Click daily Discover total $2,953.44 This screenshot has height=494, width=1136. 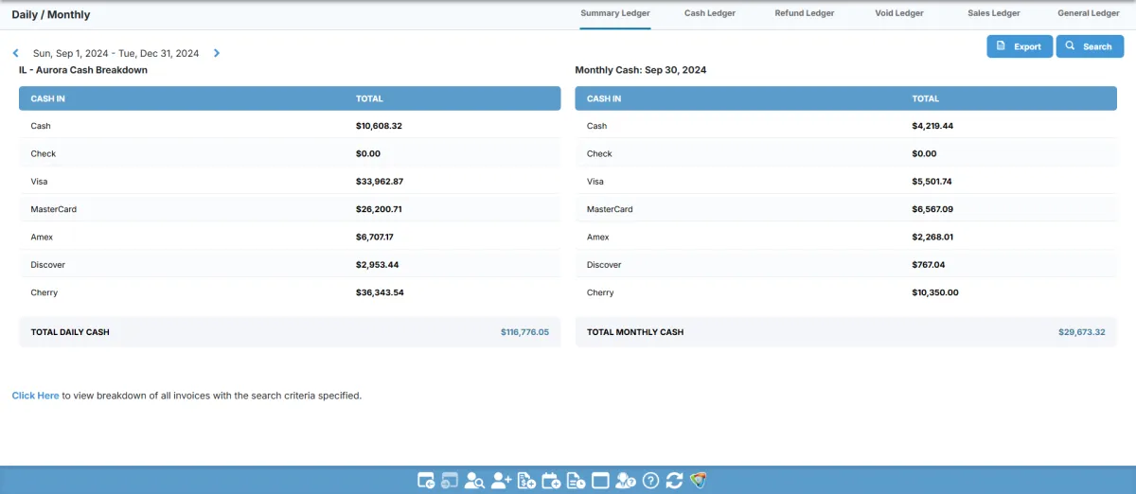coord(377,265)
